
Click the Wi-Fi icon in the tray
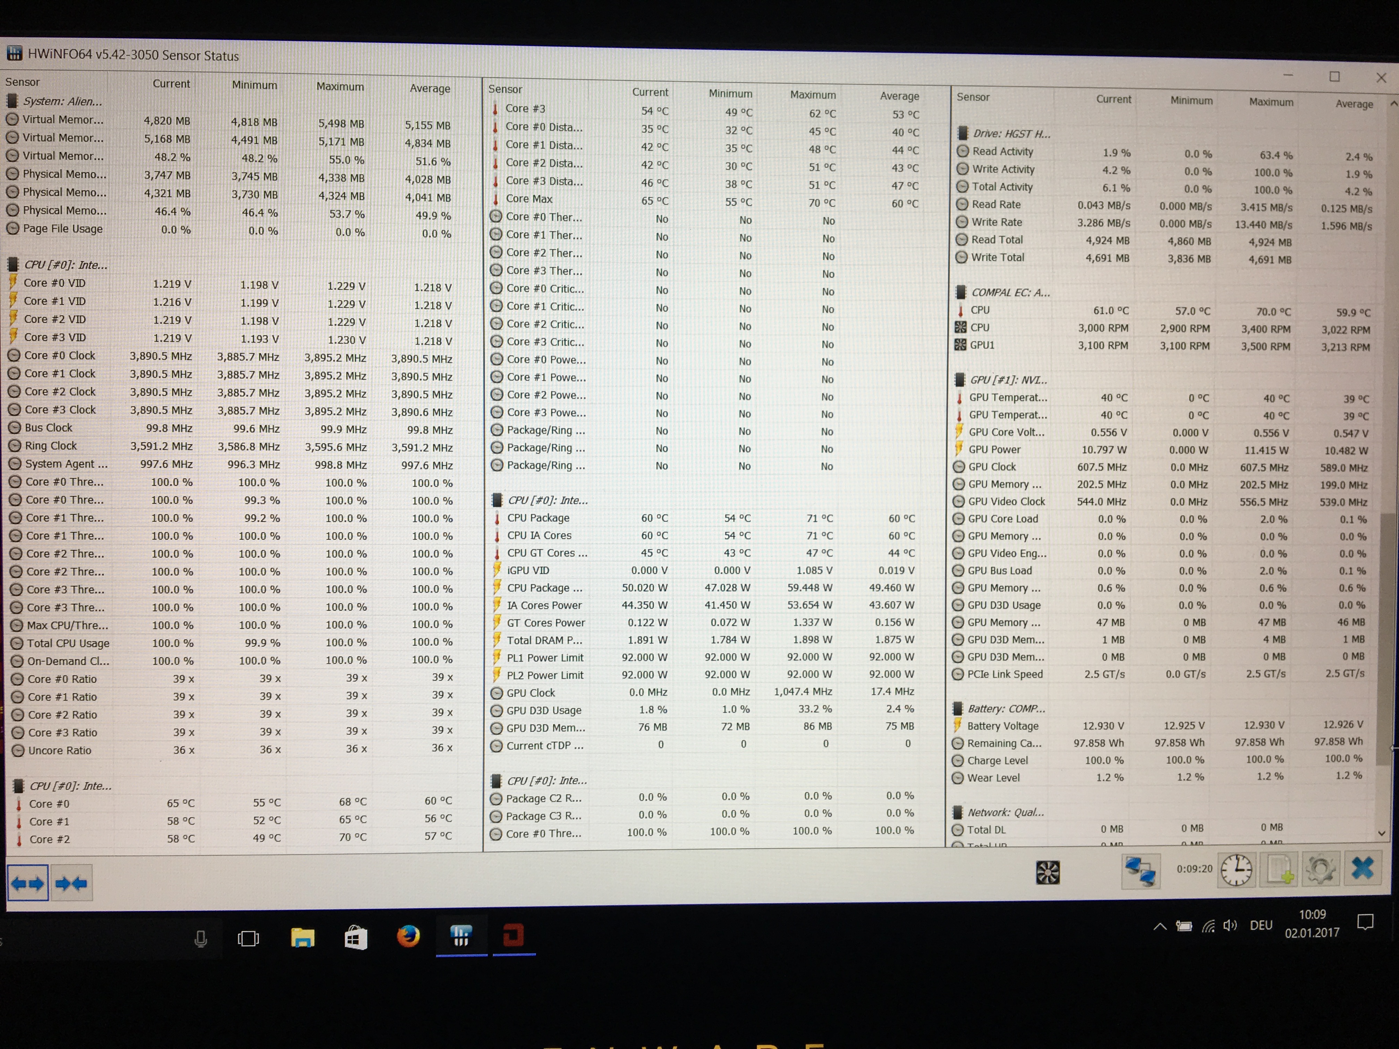point(1208,926)
